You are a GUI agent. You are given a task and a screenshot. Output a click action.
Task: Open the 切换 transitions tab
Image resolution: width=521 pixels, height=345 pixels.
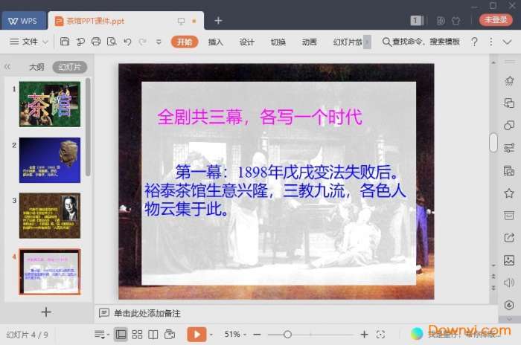pos(278,42)
